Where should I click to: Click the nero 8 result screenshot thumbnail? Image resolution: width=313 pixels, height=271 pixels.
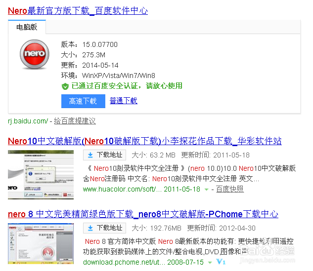coord(41,244)
